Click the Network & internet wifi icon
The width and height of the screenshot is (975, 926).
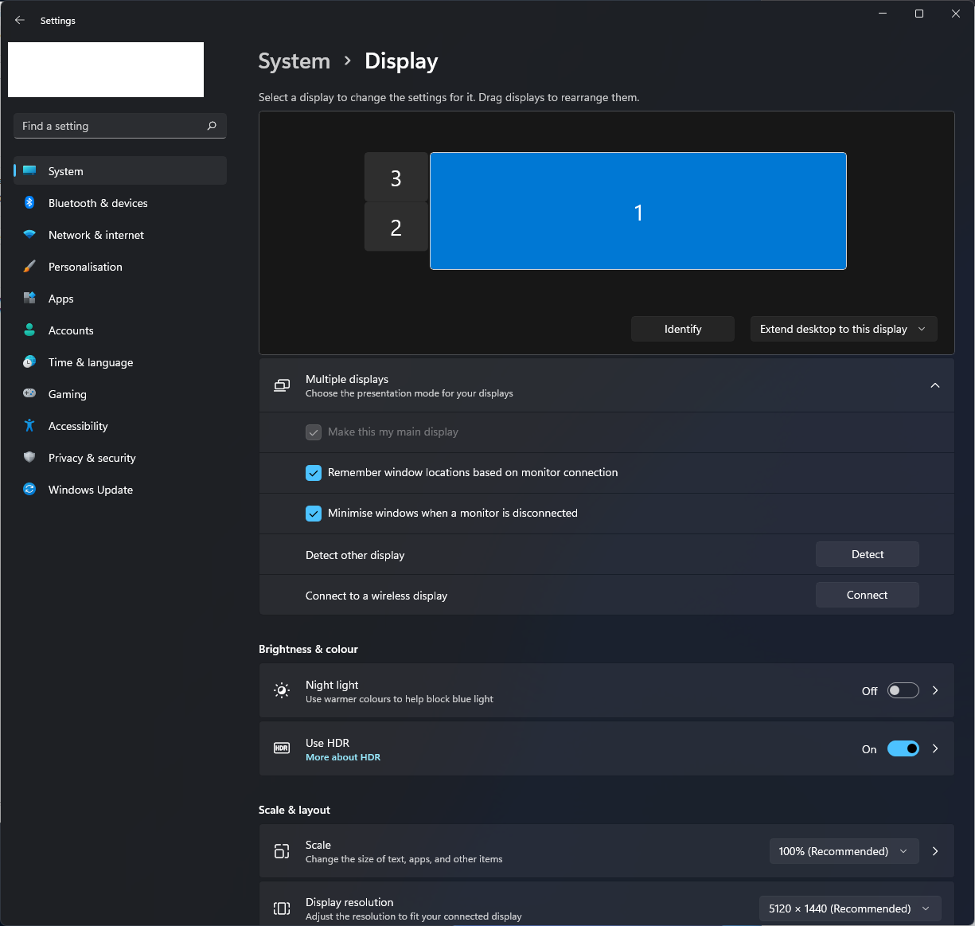[29, 235]
